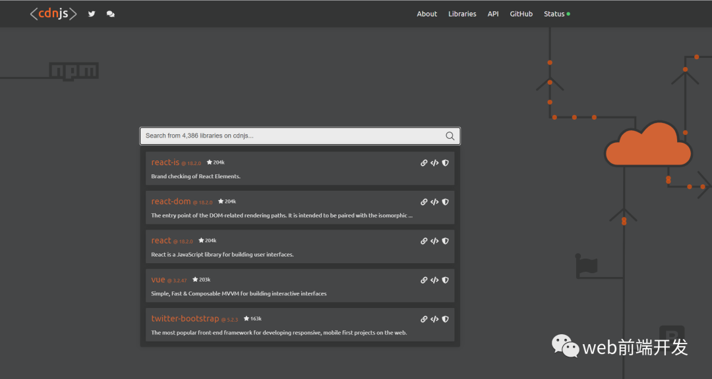Open the cdnjs logo home link
The width and height of the screenshot is (712, 379).
[x=53, y=14]
